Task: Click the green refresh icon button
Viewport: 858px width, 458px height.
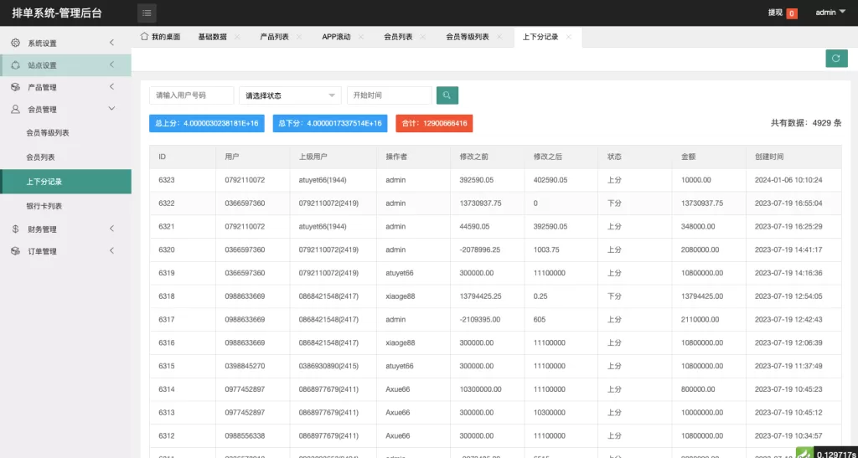Action: pyautogui.click(x=835, y=58)
